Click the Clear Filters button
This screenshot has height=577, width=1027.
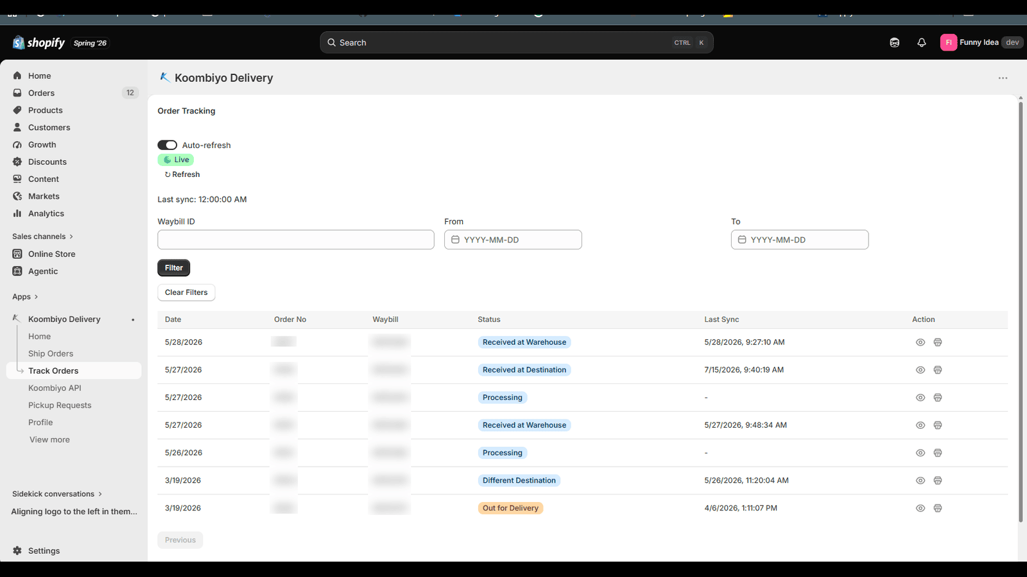click(186, 292)
